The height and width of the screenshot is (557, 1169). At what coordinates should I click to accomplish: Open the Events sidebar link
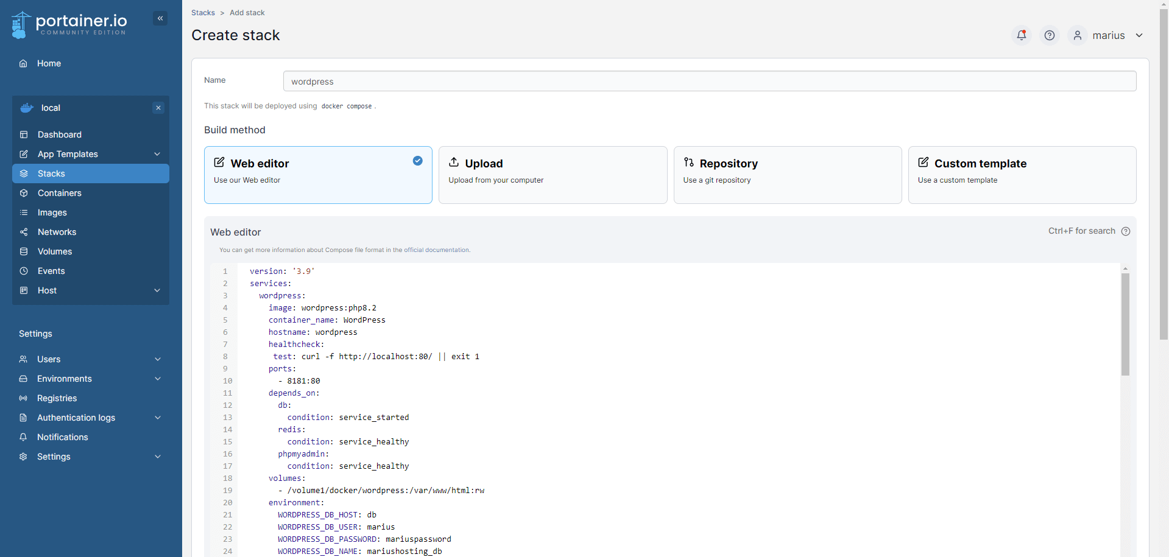click(x=91, y=271)
